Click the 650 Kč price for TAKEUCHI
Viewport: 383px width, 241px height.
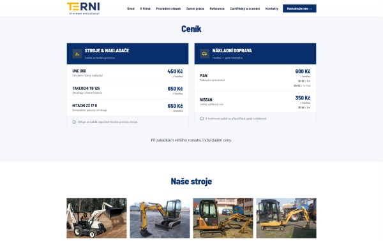click(175, 89)
